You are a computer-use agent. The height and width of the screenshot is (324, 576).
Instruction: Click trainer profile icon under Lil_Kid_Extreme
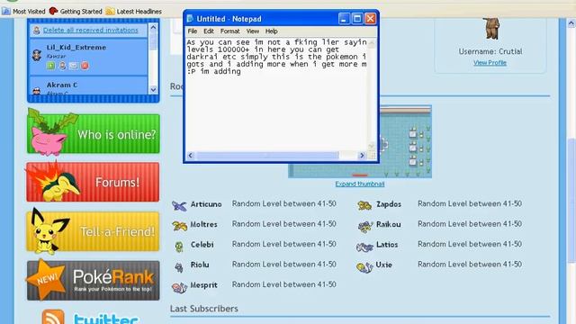[x=62, y=66]
